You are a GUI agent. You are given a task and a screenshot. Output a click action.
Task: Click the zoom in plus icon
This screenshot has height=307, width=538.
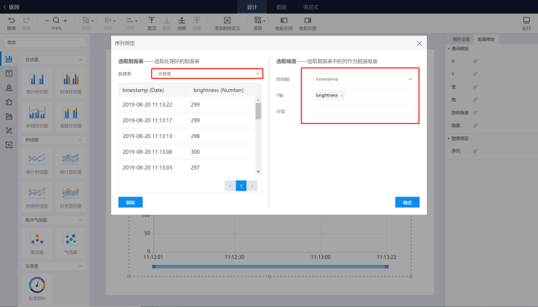(x=65, y=20)
